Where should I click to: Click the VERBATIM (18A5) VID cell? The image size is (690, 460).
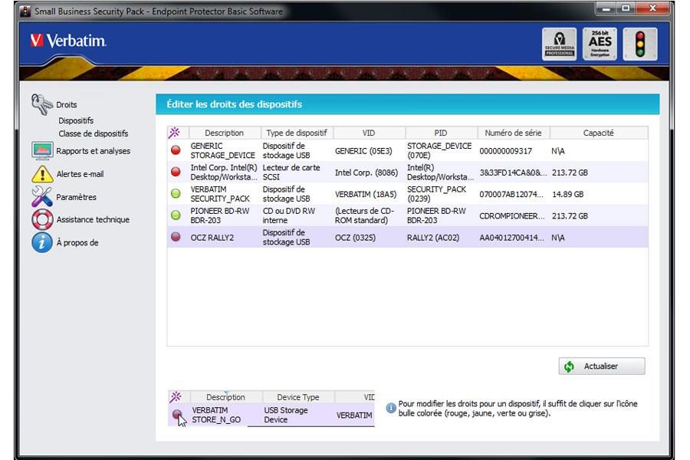[366, 194]
